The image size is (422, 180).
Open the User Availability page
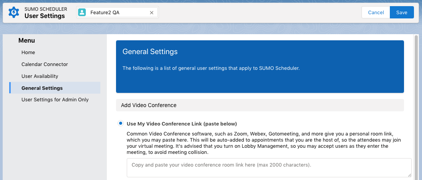[x=40, y=76]
